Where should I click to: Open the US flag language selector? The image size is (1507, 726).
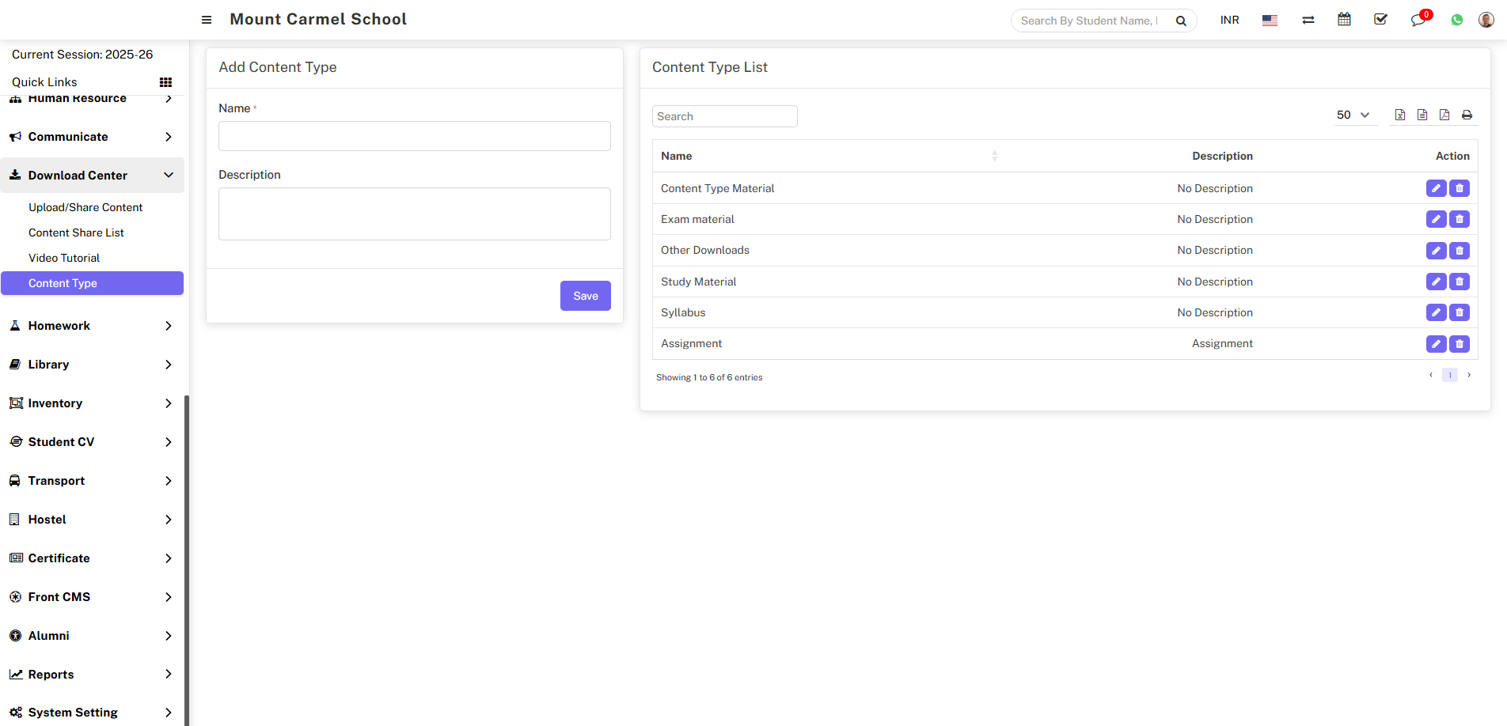tap(1270, 21)
